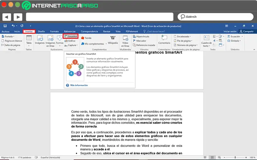Click the Search field in browser bar

tap(215, 17)
